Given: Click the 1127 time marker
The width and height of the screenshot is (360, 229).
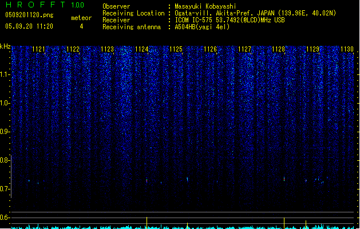Looking at the screenshot, I should pos(244,49).
